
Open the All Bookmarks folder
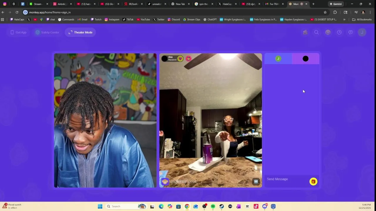(x=362, y=20)
